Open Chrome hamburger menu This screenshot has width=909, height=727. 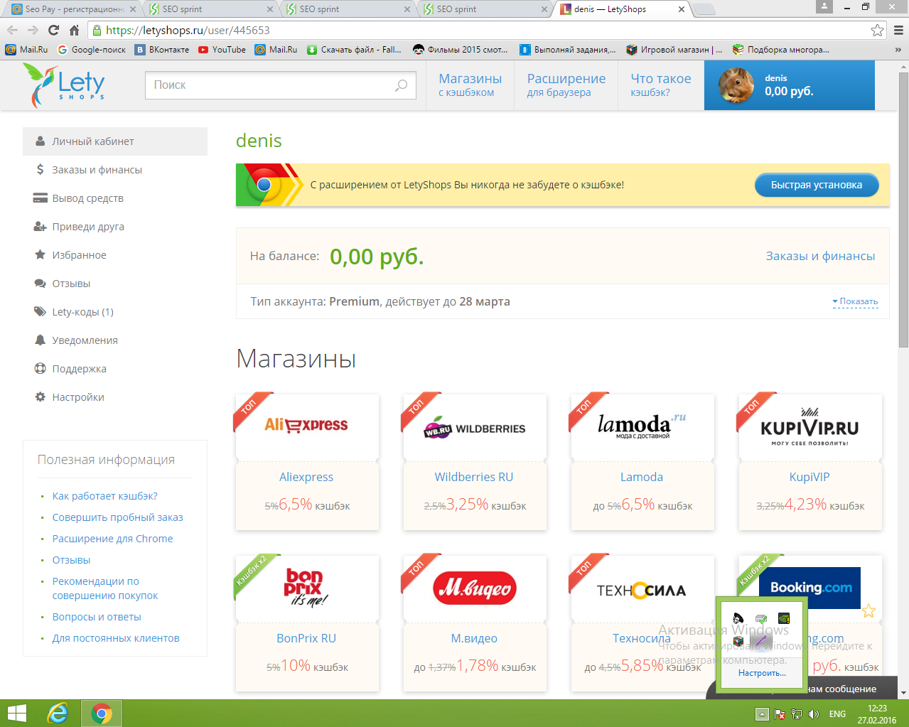(898, 30)
